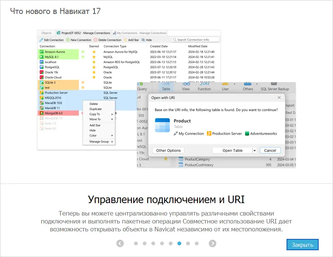Open the Objects tab in preview image
This screenshot has height=257, width=333.
click(46, 33)
